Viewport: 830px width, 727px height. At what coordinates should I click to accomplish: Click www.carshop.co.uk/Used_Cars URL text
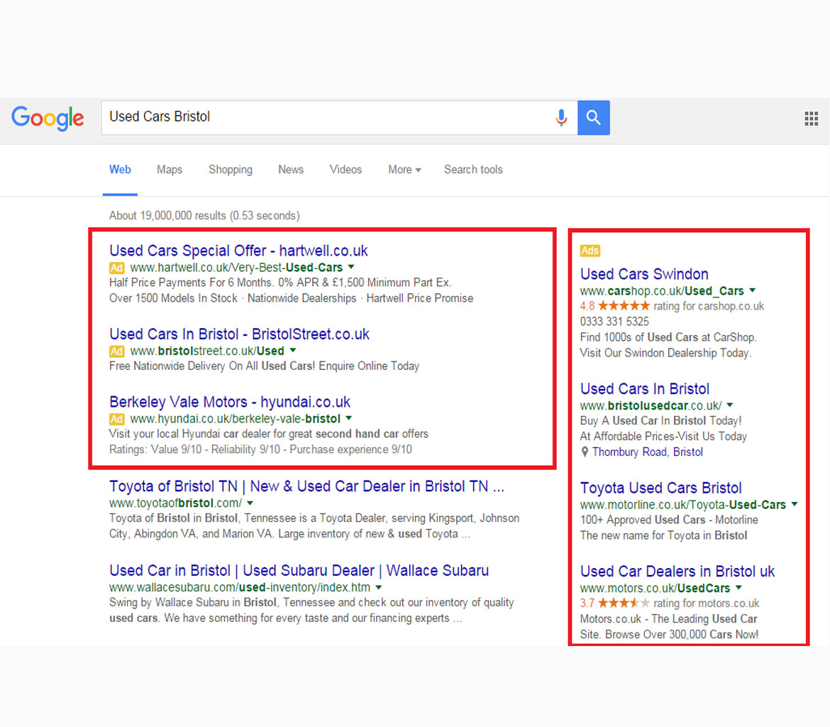point(662,291)
